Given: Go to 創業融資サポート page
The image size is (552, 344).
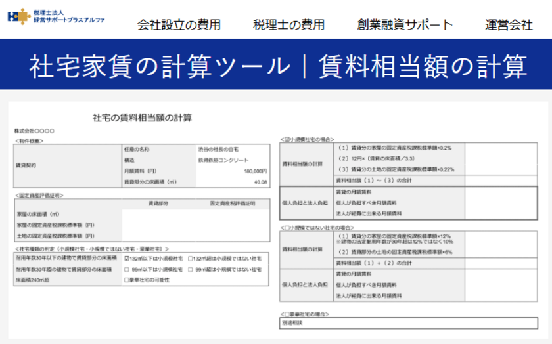Looking at the screenshot, I should (405, 25).
